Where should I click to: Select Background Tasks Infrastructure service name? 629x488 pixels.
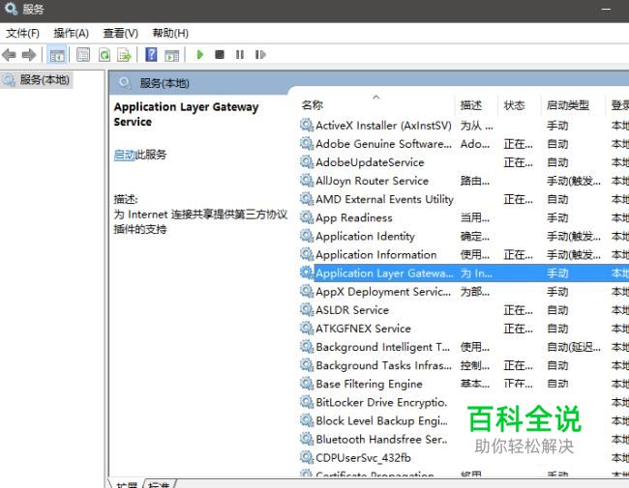tap(383, 365)
